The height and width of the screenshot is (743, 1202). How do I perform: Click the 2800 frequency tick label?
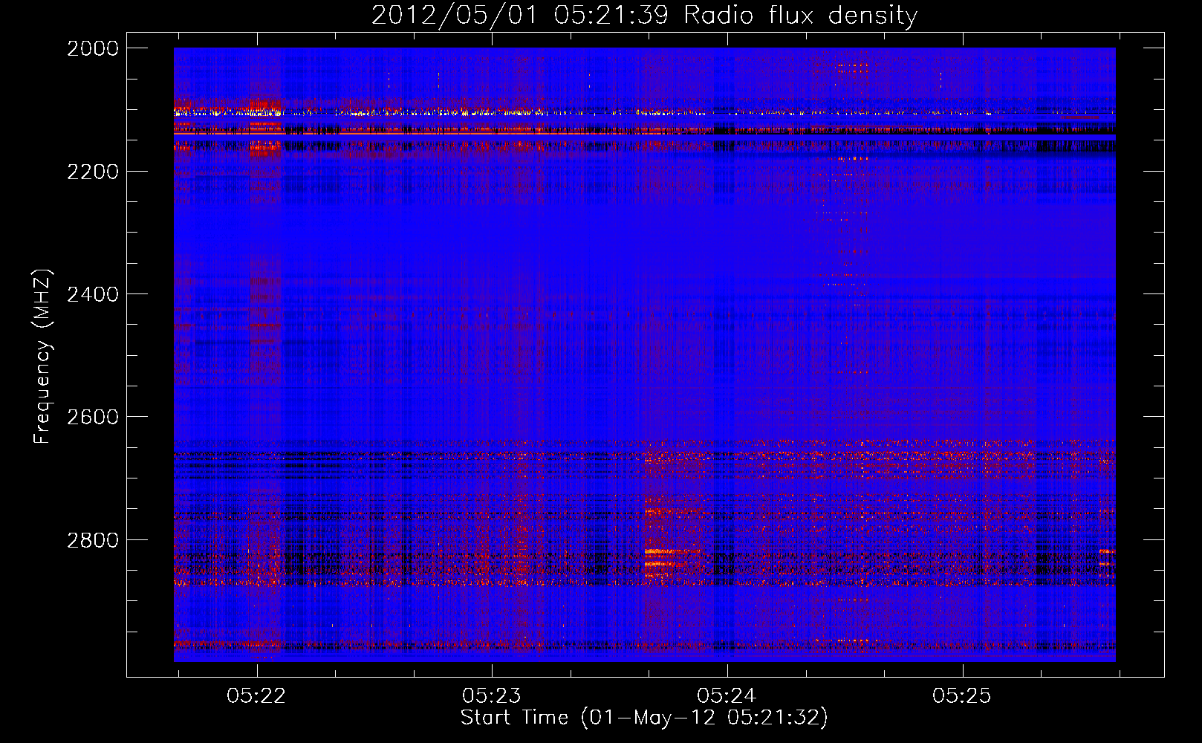click(93, 539)
